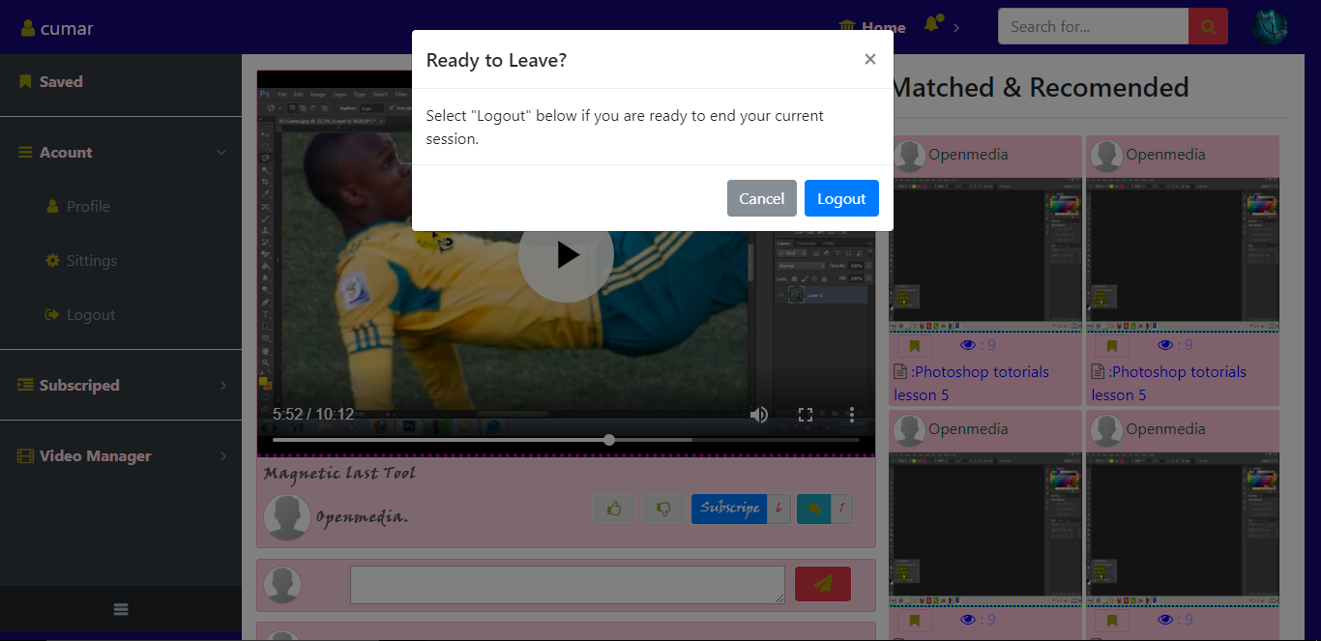Click the red search magnifier icon
Viewport: 1321px width, 641px height.
(x=1208, y=26)
